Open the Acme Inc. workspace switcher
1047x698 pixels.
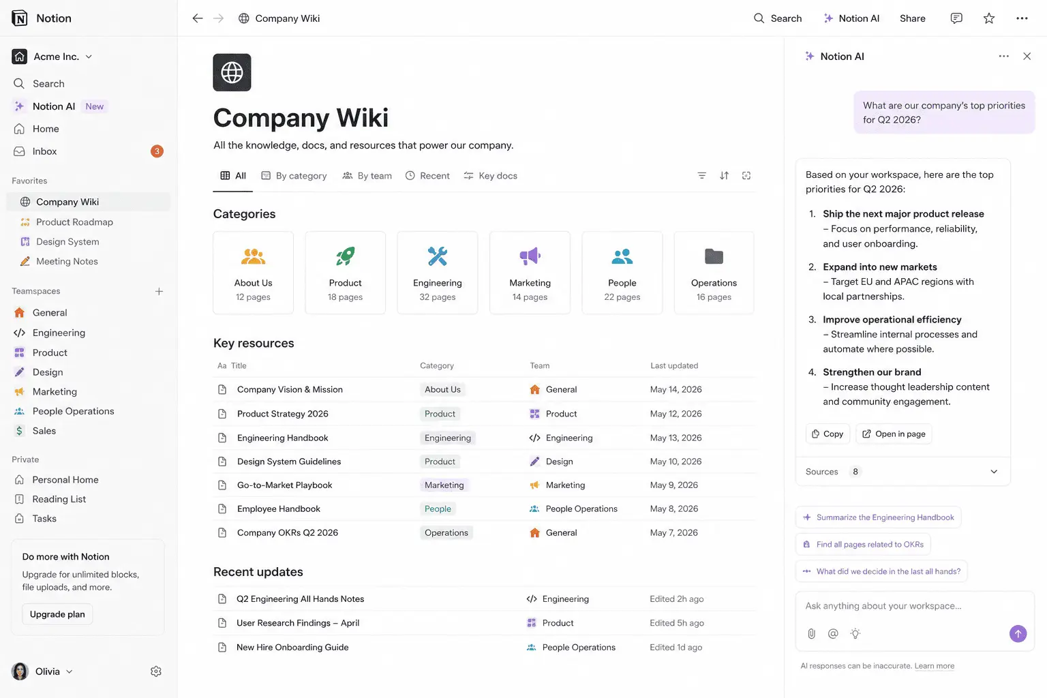(x=52, y=57)
